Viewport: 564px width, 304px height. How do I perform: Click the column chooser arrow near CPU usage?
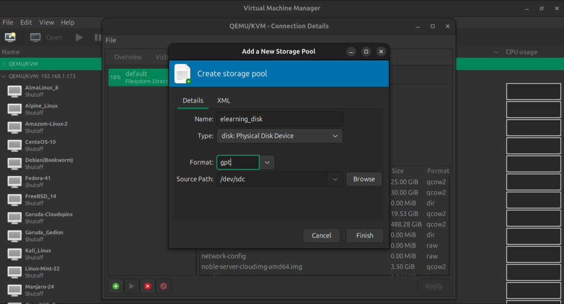[x=496, y=52]
